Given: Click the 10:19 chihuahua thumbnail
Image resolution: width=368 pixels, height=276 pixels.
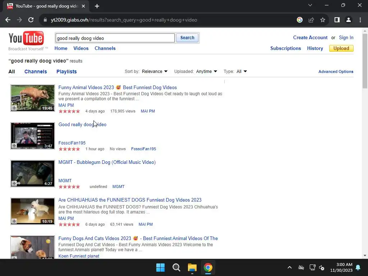Looking at the screenshot, I should (x=33, y=211).
